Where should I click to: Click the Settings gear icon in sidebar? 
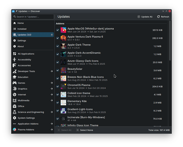[15, 41]
